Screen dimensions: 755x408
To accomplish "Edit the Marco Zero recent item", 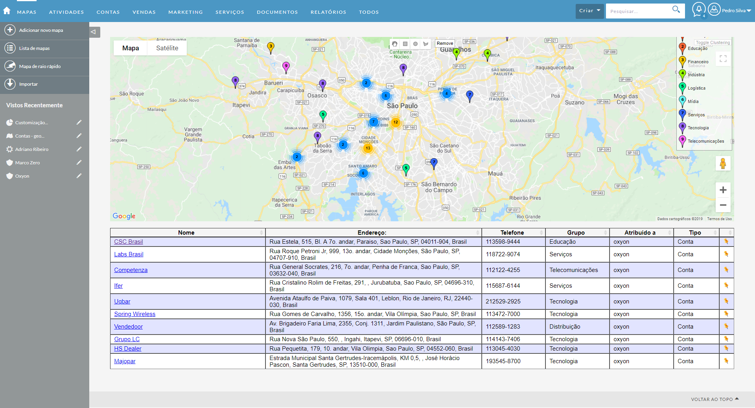I will [x=79, y=162].
